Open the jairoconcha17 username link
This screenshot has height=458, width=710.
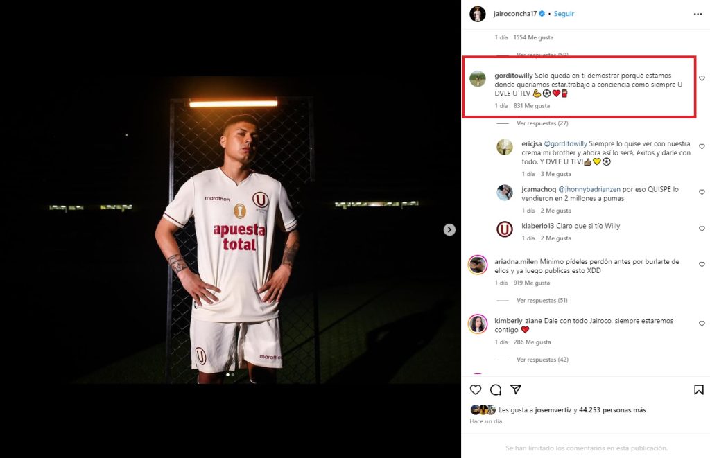pos(514,14)
